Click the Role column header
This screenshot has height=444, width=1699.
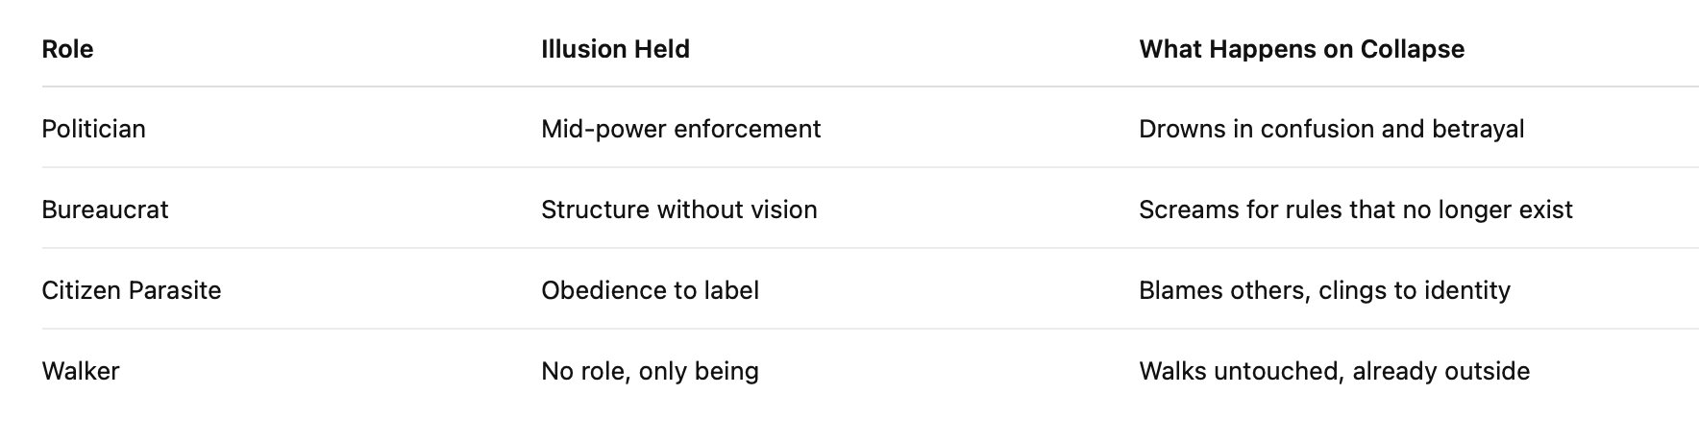pyautogui.click(x=67, y=49)
